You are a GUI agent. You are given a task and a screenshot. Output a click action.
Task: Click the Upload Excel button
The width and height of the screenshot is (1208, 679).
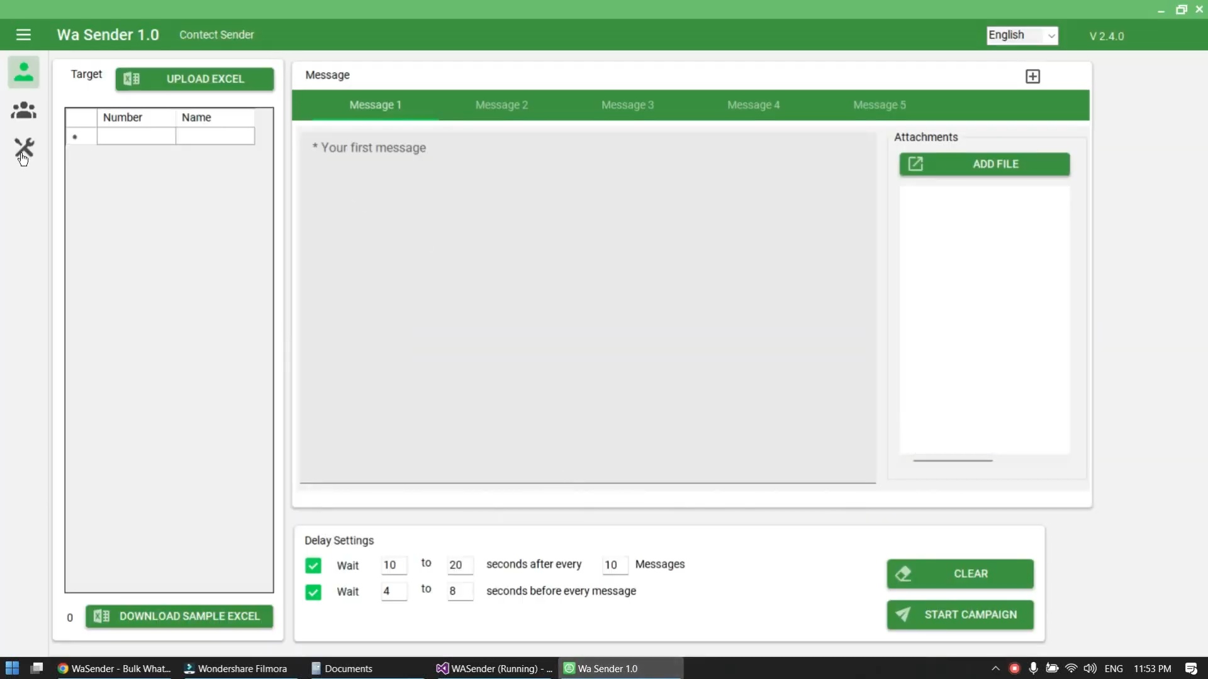tap(194, 79)
